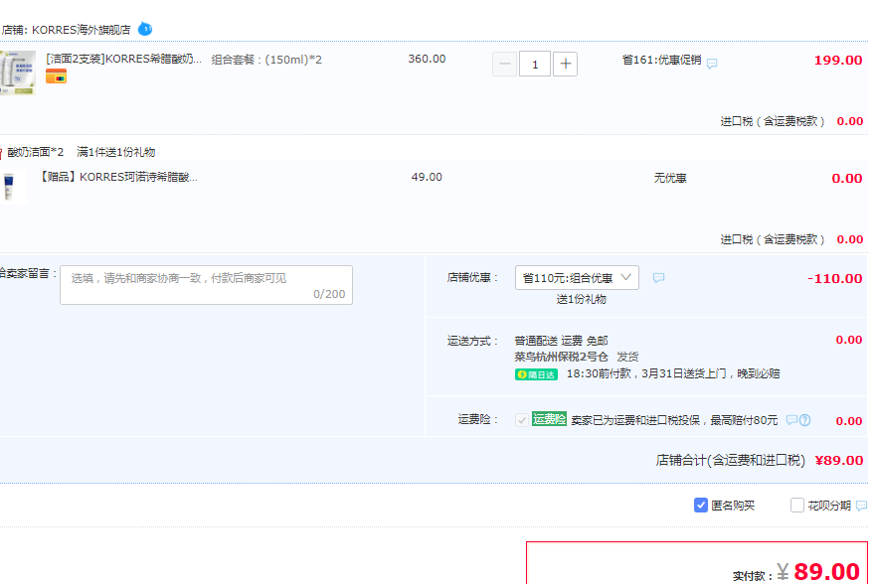Click the 隔日达 next-day delivery badge

[536, 374]
